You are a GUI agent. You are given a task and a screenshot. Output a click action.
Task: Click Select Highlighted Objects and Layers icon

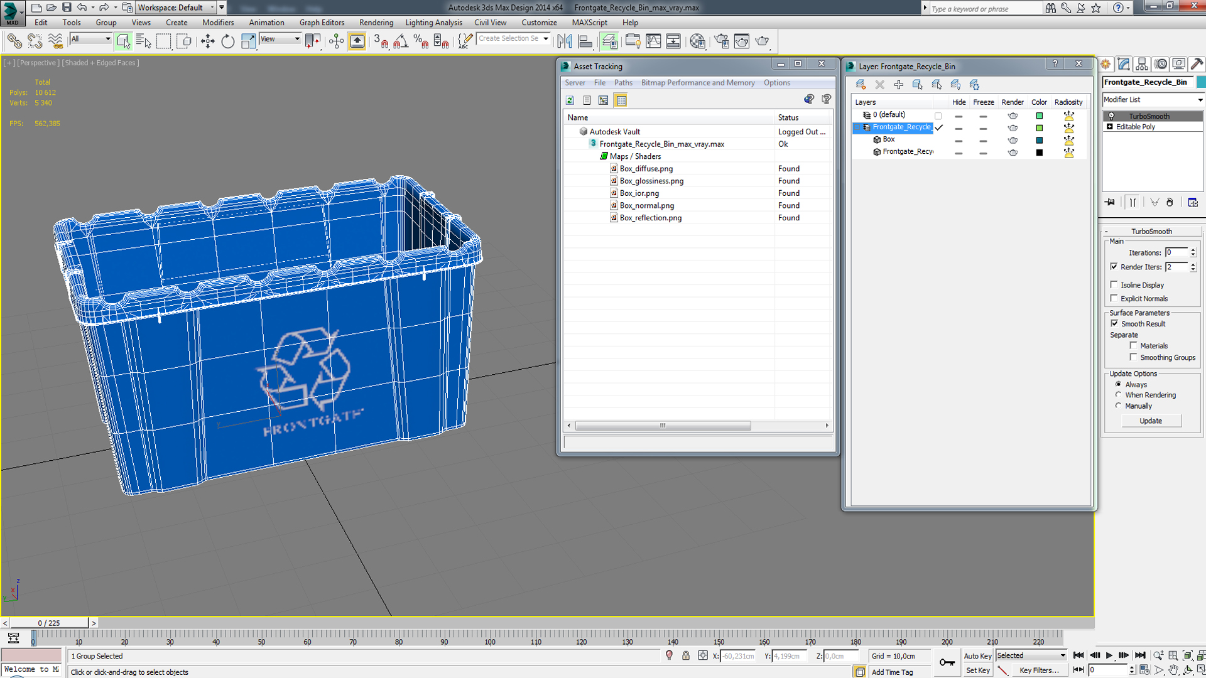(918, 84)
